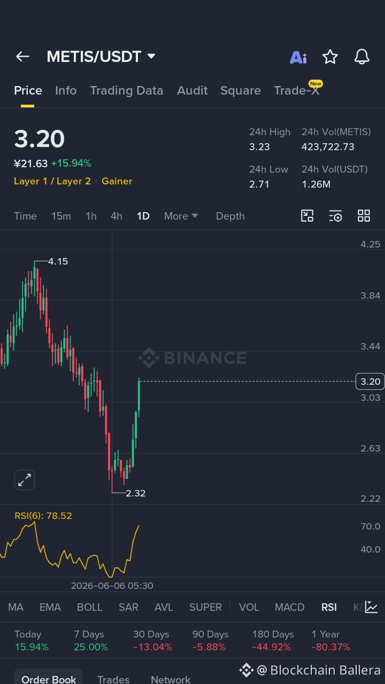The height and width of the screenshot is (684, 385).
Task: Select the Order Book tab
Action: tap(49, 679)
